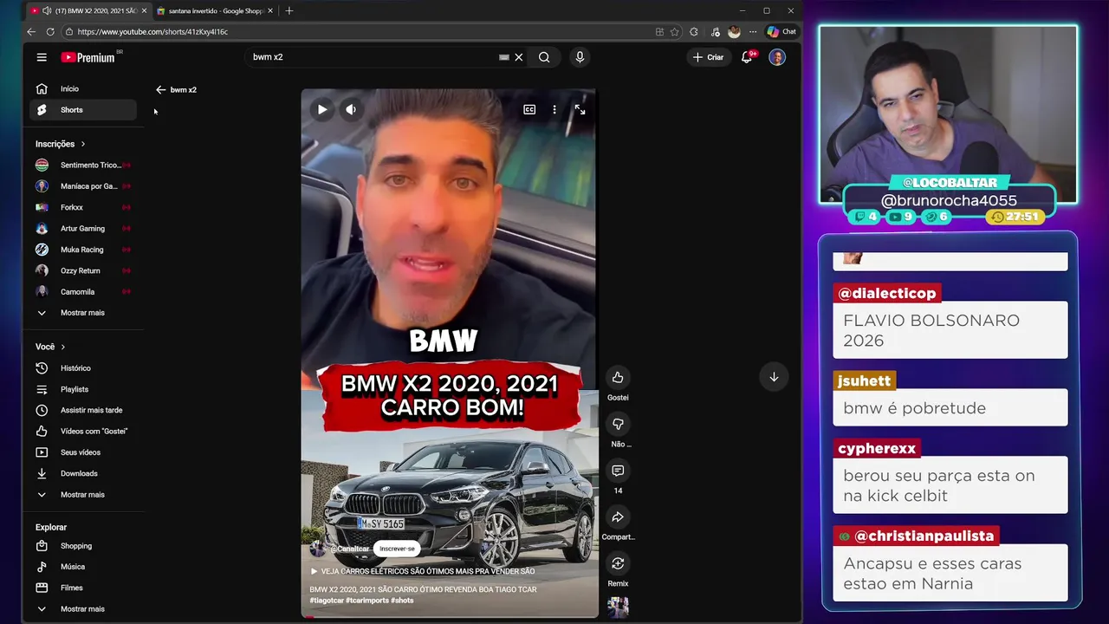This screenshot has width=1109, height=624.
Task: Start voice search with the microphone
Action: [580, 57]
